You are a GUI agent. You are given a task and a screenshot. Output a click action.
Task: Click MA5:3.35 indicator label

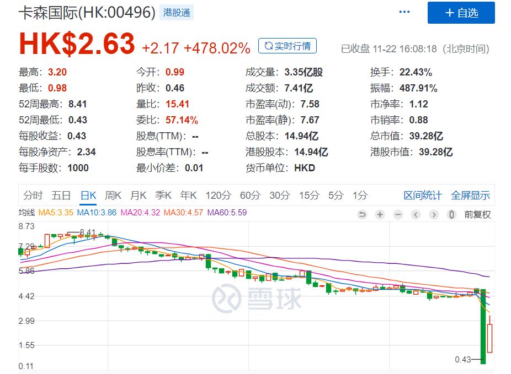(56, 213)
